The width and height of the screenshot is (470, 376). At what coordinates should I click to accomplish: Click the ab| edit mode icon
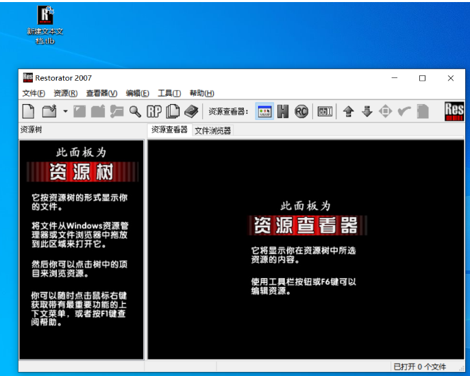[x=325, y=112]
